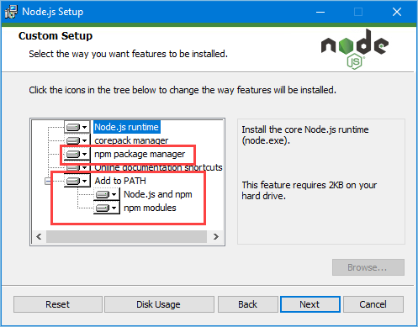
Task: Select the npm modules sub-item
Action: click(x=150, y=208)
